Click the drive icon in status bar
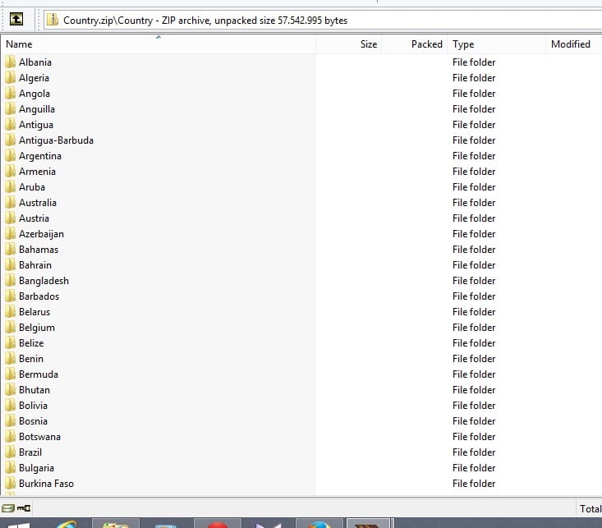Screen dimensions: 602x528 point(7,508)
